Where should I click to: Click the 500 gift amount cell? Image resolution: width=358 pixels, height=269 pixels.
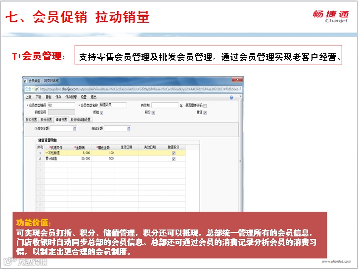coord(103,158)
